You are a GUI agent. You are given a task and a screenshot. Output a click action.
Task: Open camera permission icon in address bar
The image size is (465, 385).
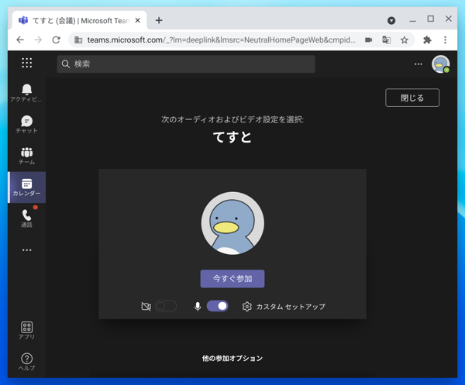[368, 40]
